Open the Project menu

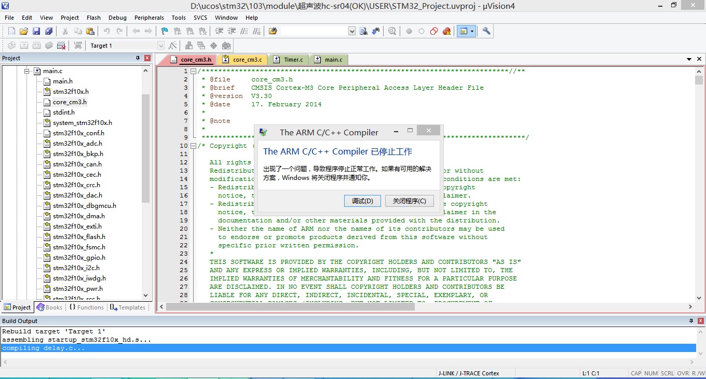coord(70,18)
